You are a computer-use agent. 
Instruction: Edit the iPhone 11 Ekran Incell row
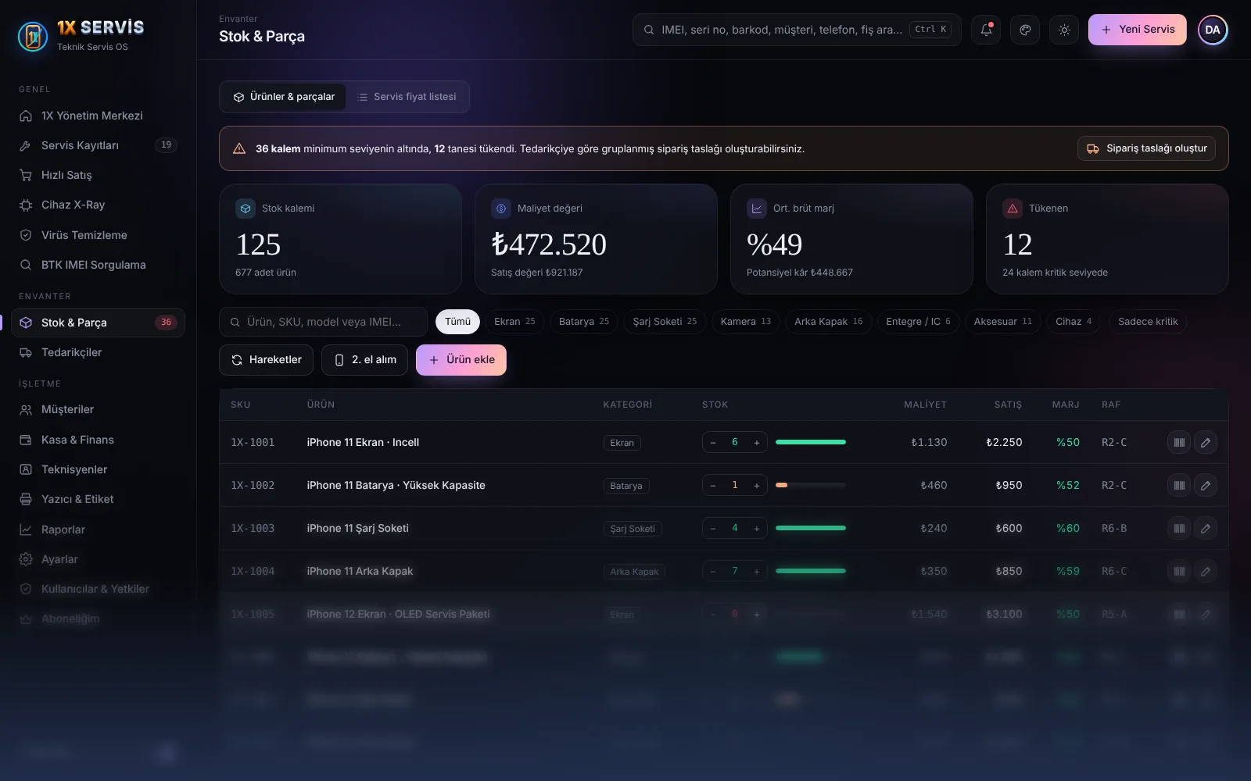1206,442
